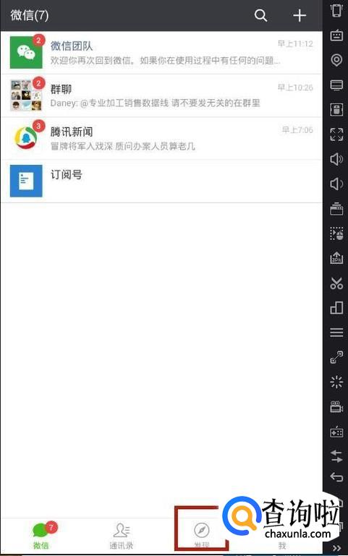The width and height of the screenshot is (348, 556).
Task: Tap the plus add icon
Action: point(300,15)
